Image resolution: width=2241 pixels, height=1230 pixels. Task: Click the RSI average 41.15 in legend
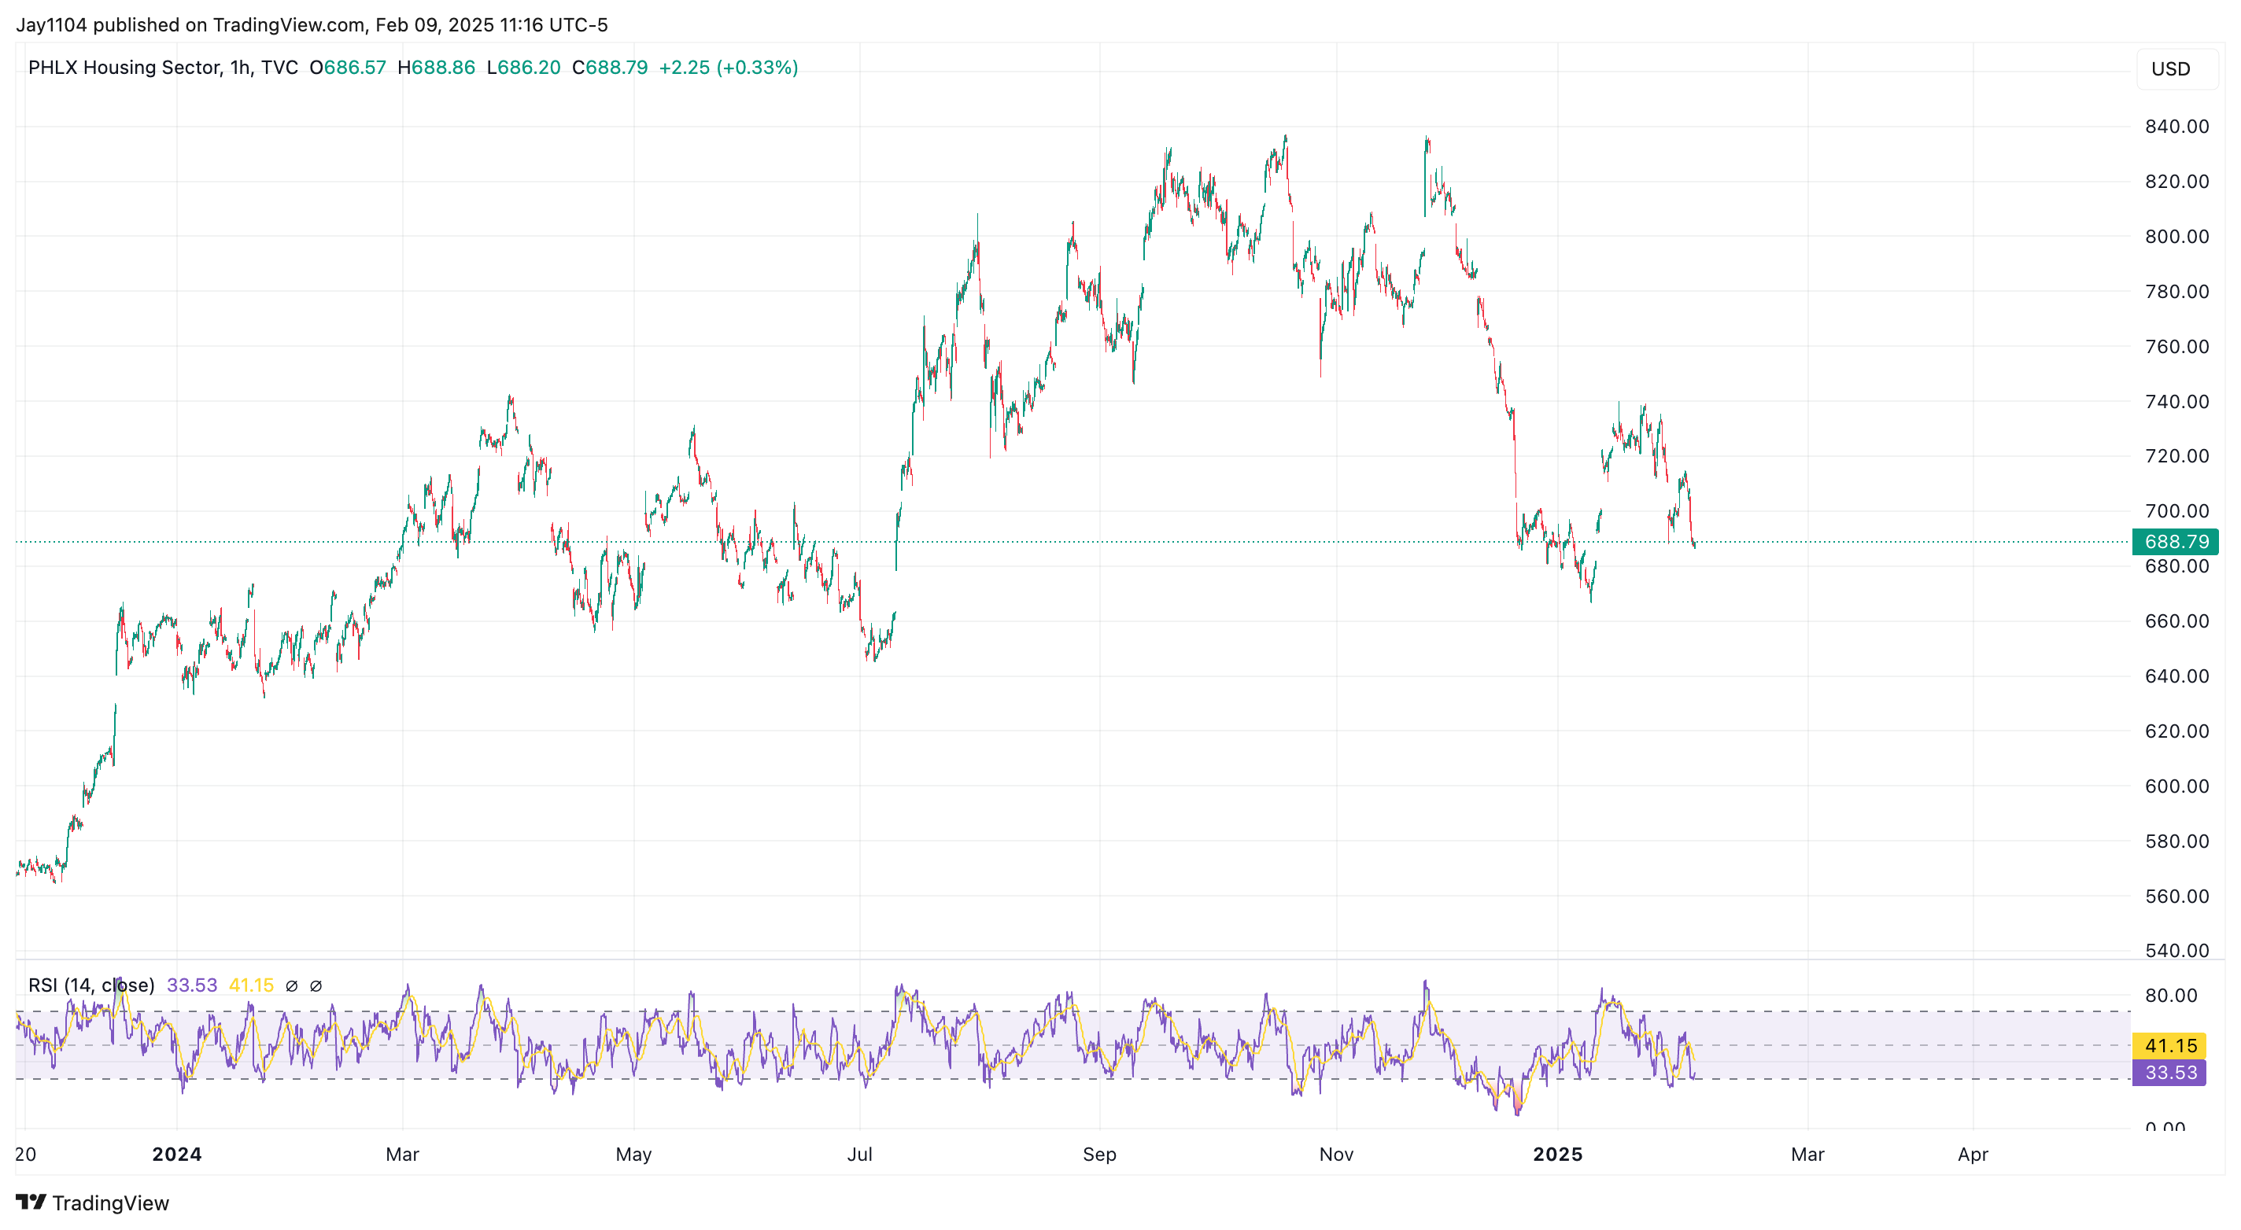(x=252, y=985)
